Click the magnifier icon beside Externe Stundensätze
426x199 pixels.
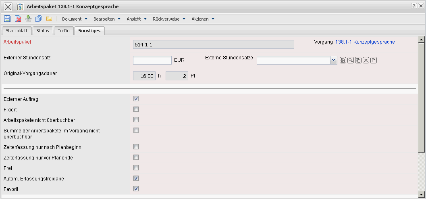coord(350,60)
